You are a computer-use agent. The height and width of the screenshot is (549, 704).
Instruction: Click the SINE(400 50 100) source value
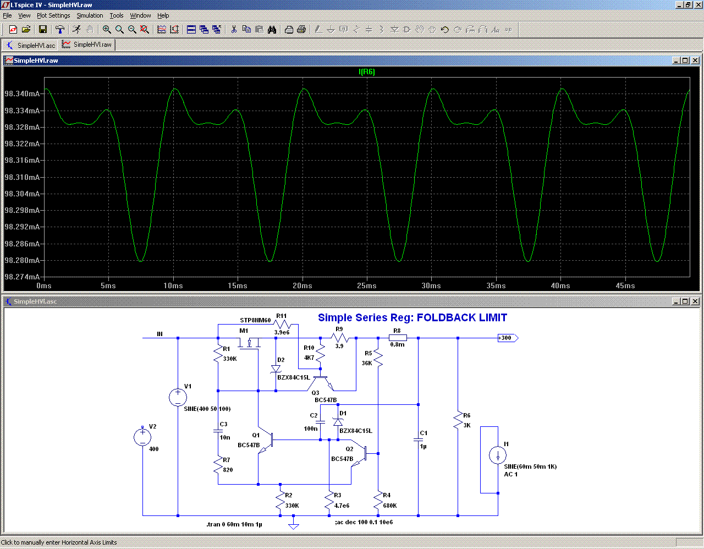pyautogui.click(x=207, y=409)
